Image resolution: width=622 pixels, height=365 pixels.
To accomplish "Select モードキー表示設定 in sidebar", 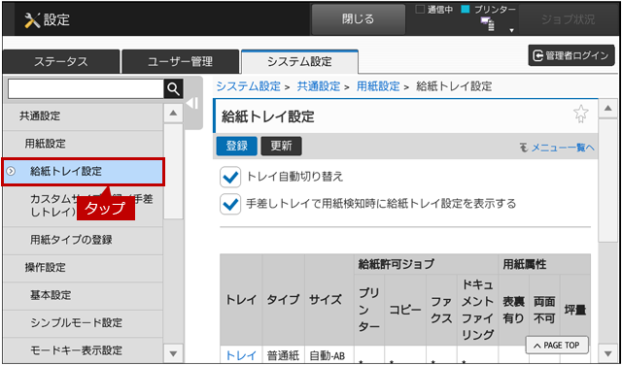I will pyautogui.click(x=83, y=349).
